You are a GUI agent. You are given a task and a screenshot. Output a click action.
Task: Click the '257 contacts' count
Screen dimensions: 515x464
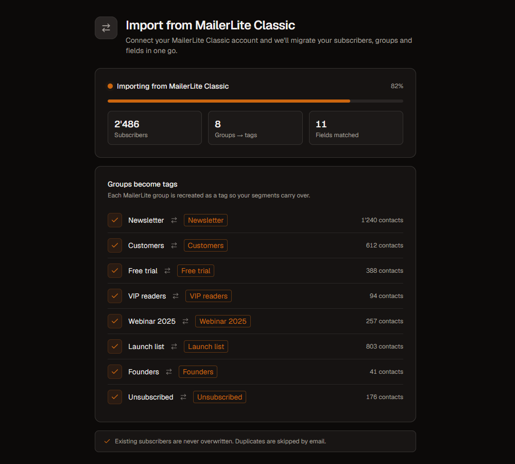point(385,321)
